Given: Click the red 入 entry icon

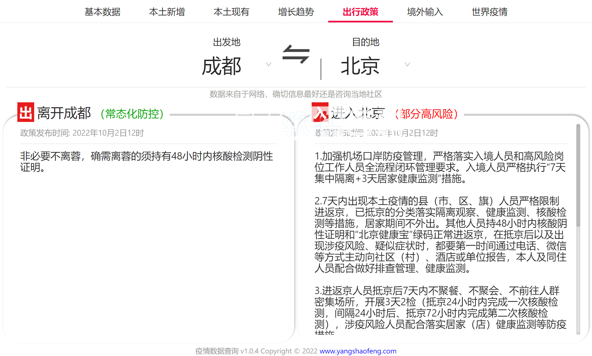Looking at the screenshot, I should pyautogui.click(x=320, y=112).
